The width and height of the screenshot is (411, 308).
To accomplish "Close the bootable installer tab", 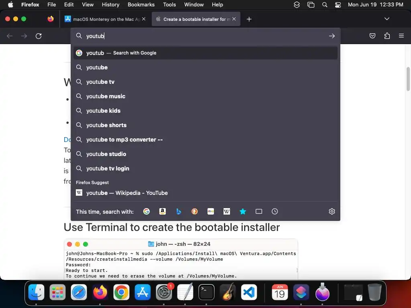I will [x=234, y=19].
